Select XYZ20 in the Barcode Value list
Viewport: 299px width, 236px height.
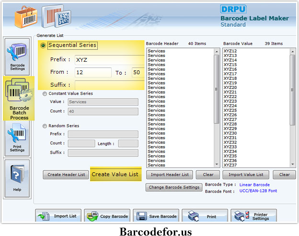pos(230,88)
